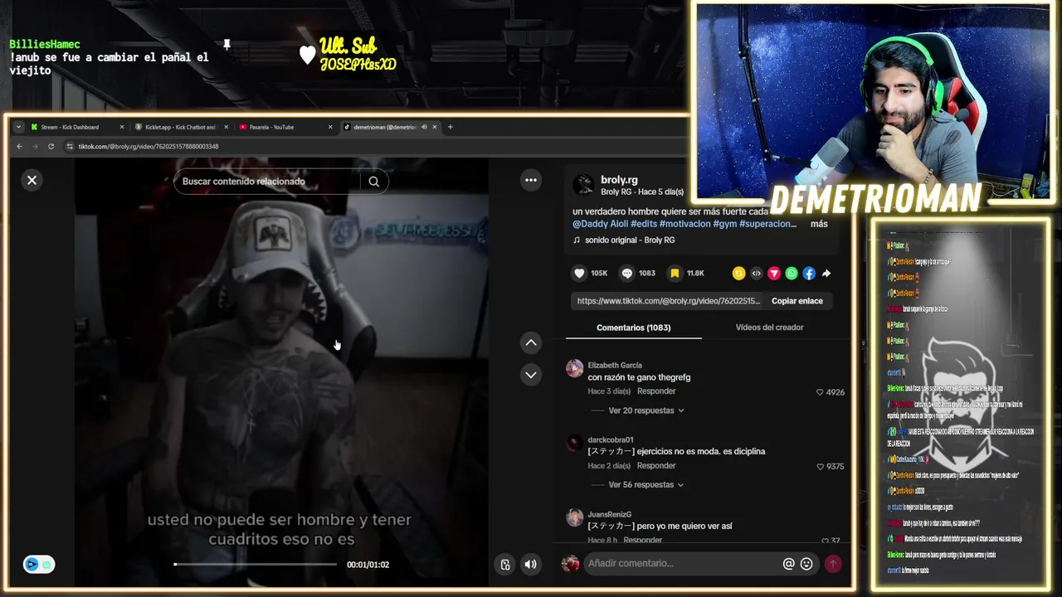
Task: Open more share options arrow
Action: [x=826, y=273]
